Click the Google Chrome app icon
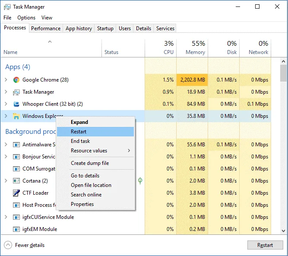This screenshot has height=256, width=288. (x=16, y=80)
